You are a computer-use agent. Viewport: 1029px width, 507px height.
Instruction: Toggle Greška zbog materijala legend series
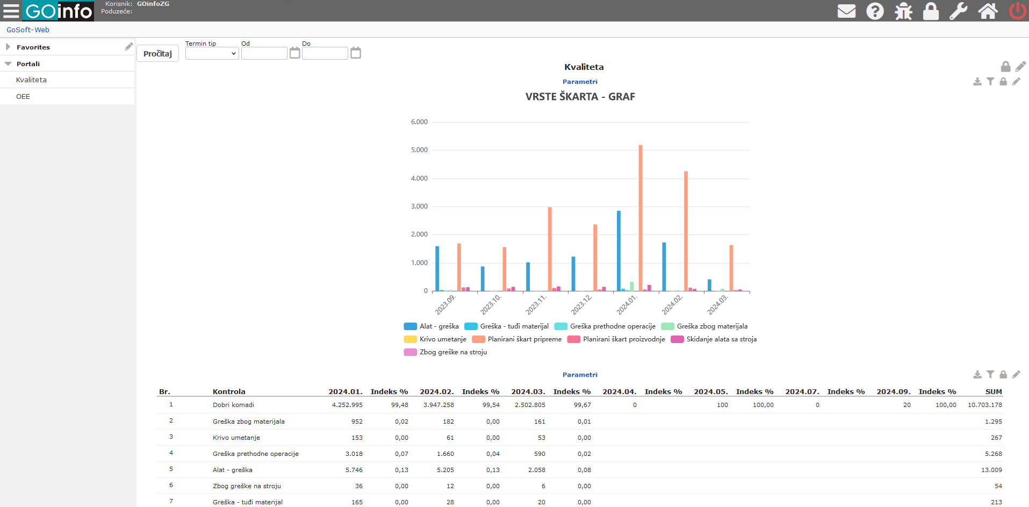click(x=704, y=326)
